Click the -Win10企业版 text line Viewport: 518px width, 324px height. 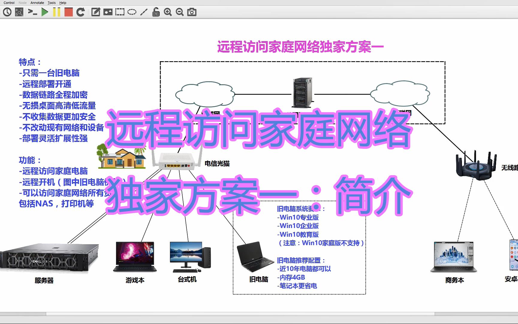click(298, 226)
